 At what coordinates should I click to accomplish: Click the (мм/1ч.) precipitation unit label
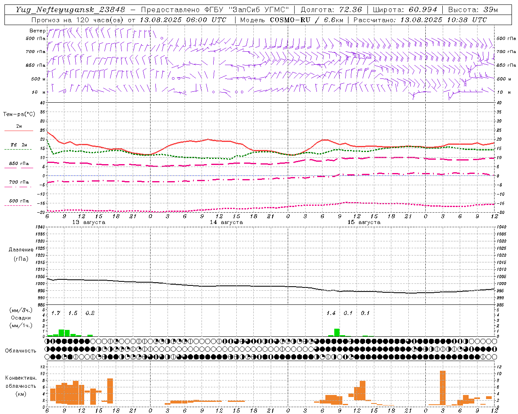[x=21, y=325]
